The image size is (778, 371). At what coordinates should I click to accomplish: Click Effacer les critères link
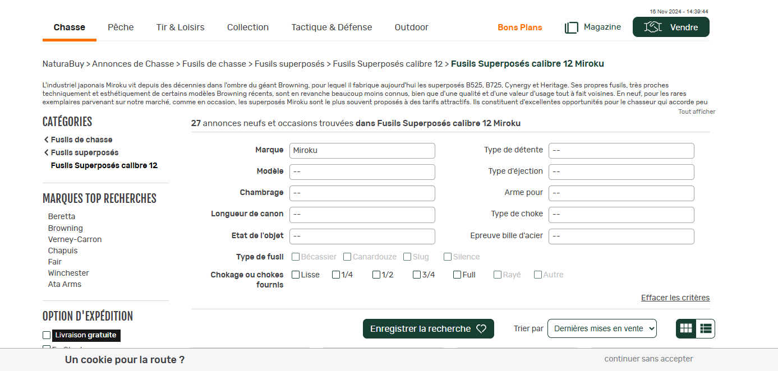[x=675, y=298]
